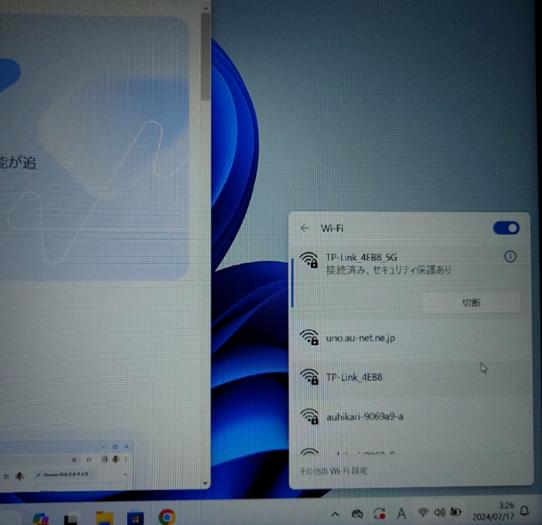542x525 pixels.
Task: Turn off the Wi-Fi toggle switch
Action: point(506,229)
